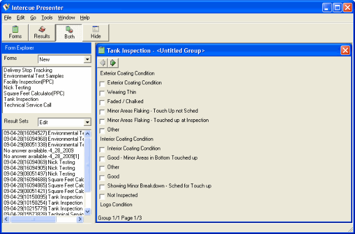Check the Interior Coating Condition checkbox
Screen dimensions: 355x234
(x=102, y=149)
